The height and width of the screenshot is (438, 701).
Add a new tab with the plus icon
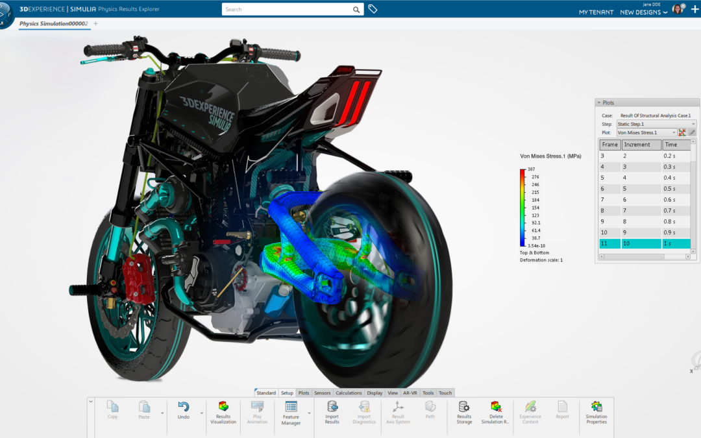pyautogui.click(x=95, y=24)
